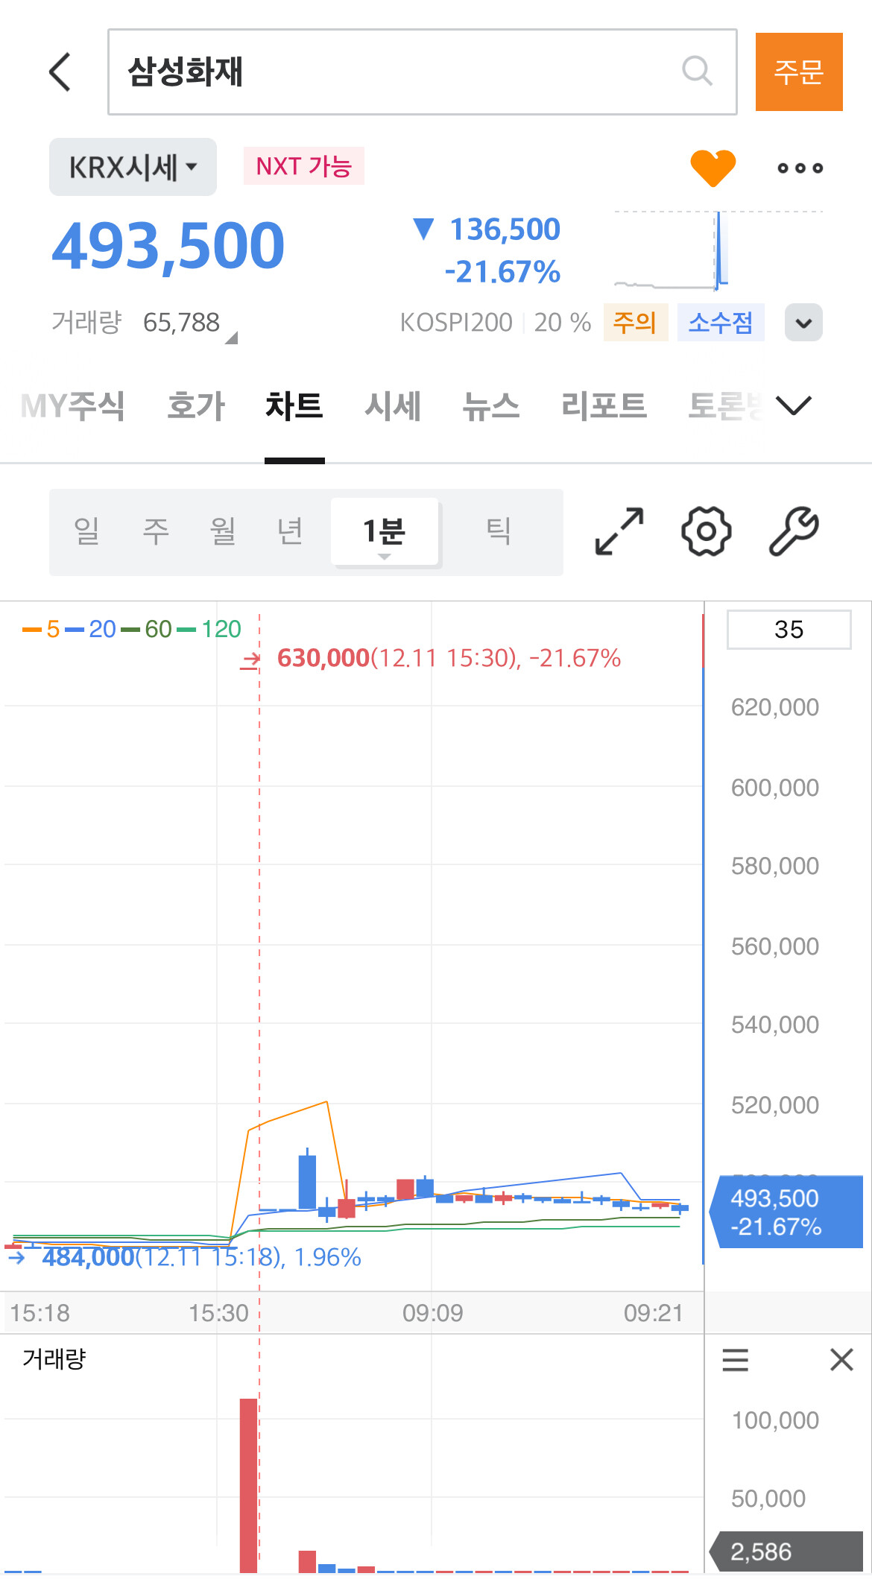Select 년 yearly chart period
This screenshot has width=872, height=1585.
click(x=290, y=531)
